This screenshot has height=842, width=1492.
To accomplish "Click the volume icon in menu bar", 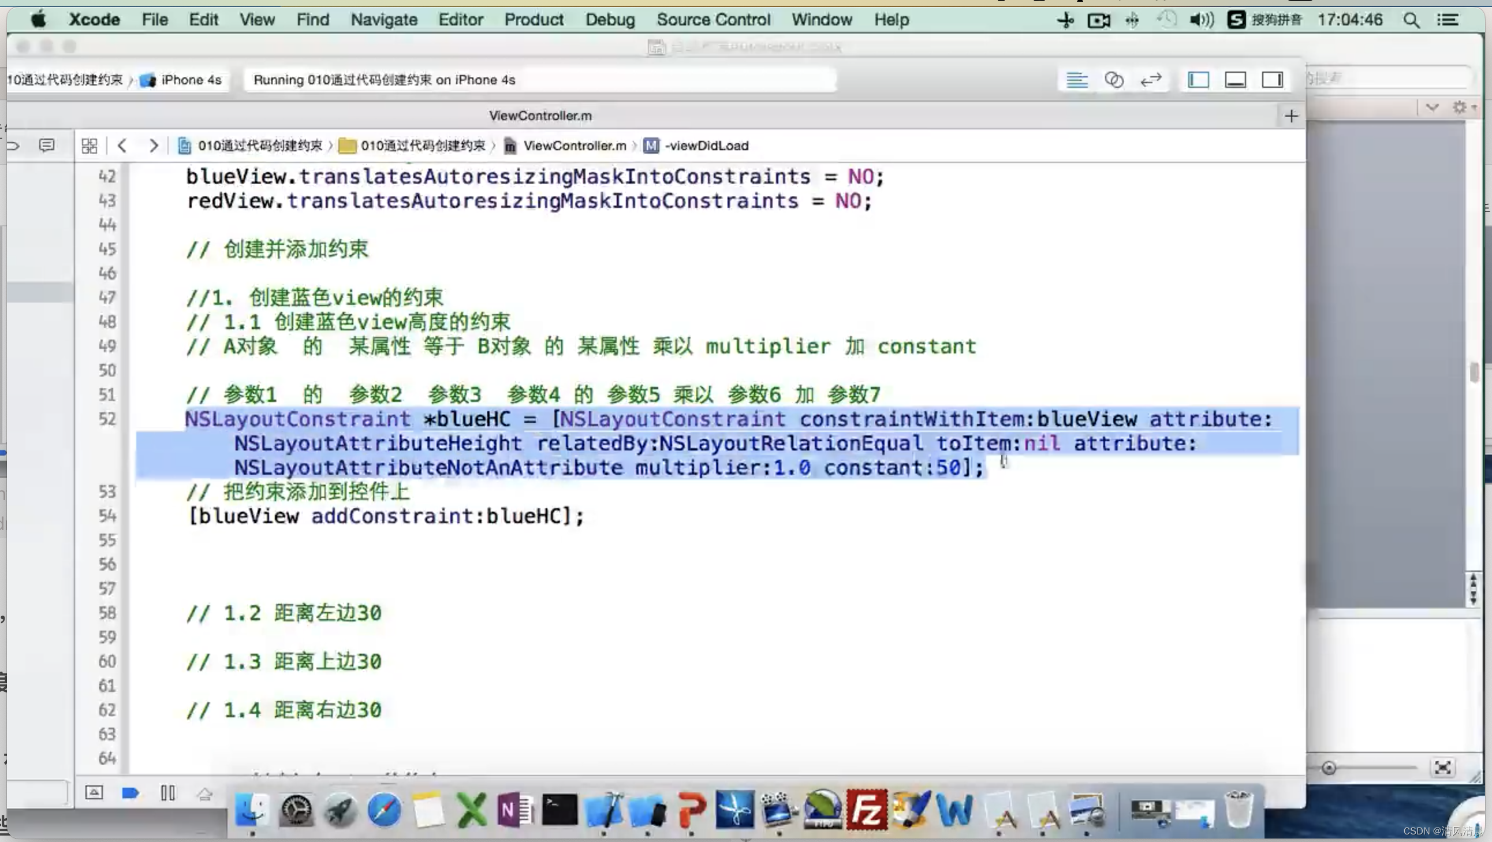I will coord(1202,20).
